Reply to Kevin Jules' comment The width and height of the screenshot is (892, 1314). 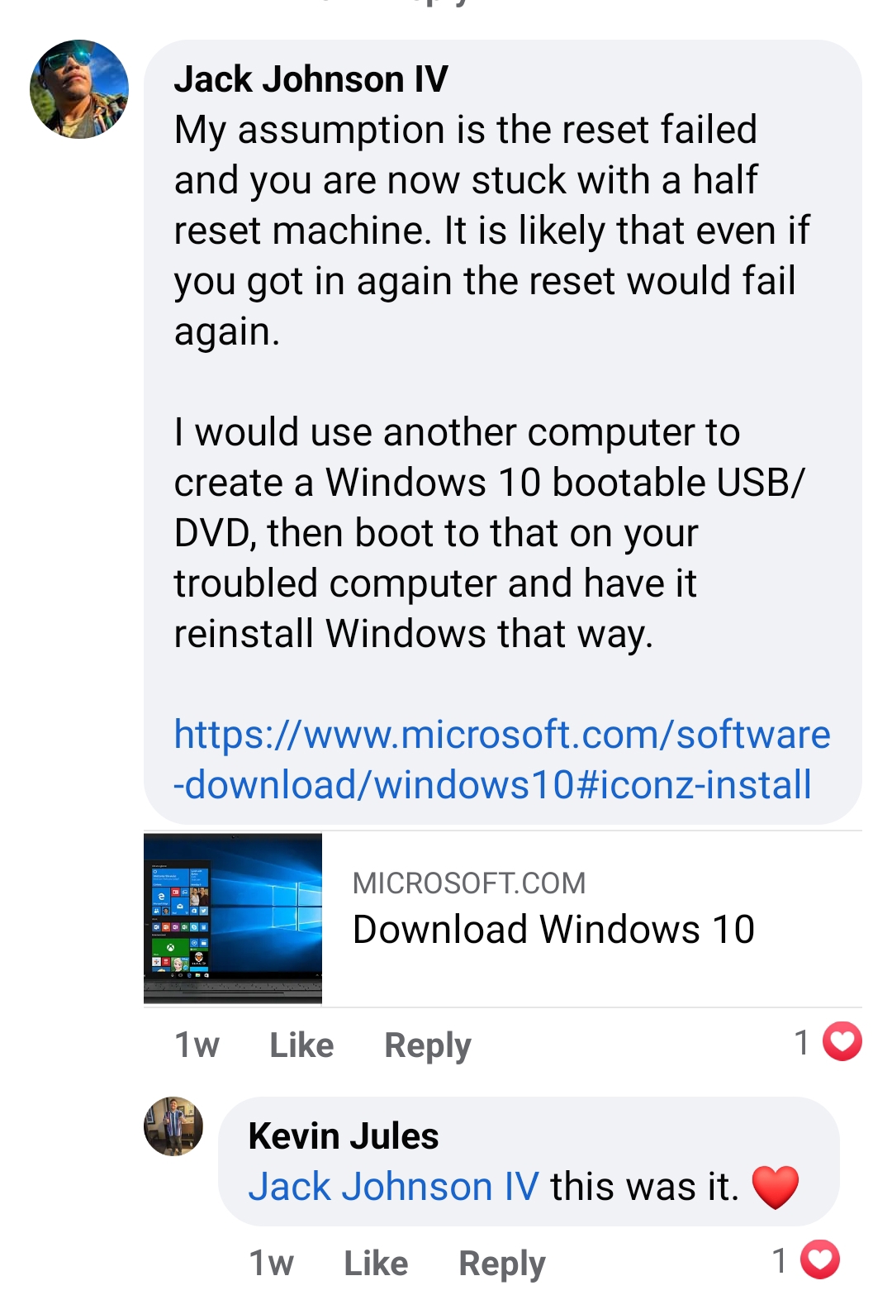click(502, 1264)
